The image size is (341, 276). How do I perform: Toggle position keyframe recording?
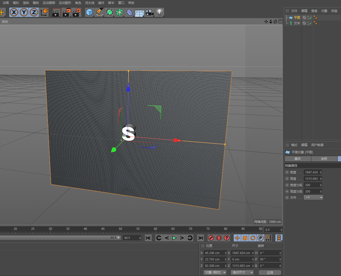237,238
